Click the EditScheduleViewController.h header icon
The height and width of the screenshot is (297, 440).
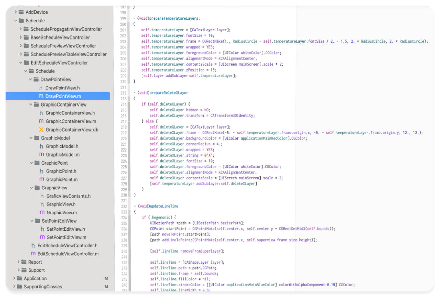pyautogui.click(x=33, y=245)
